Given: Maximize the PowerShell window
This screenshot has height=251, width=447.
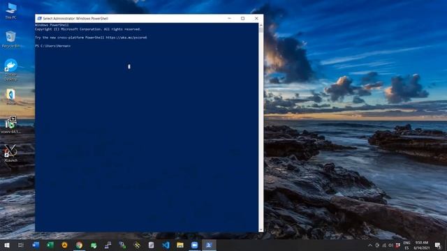Looking at the screenshot, I should [242, 18].
